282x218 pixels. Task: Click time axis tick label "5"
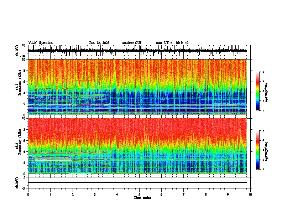[x=139, y=194]
